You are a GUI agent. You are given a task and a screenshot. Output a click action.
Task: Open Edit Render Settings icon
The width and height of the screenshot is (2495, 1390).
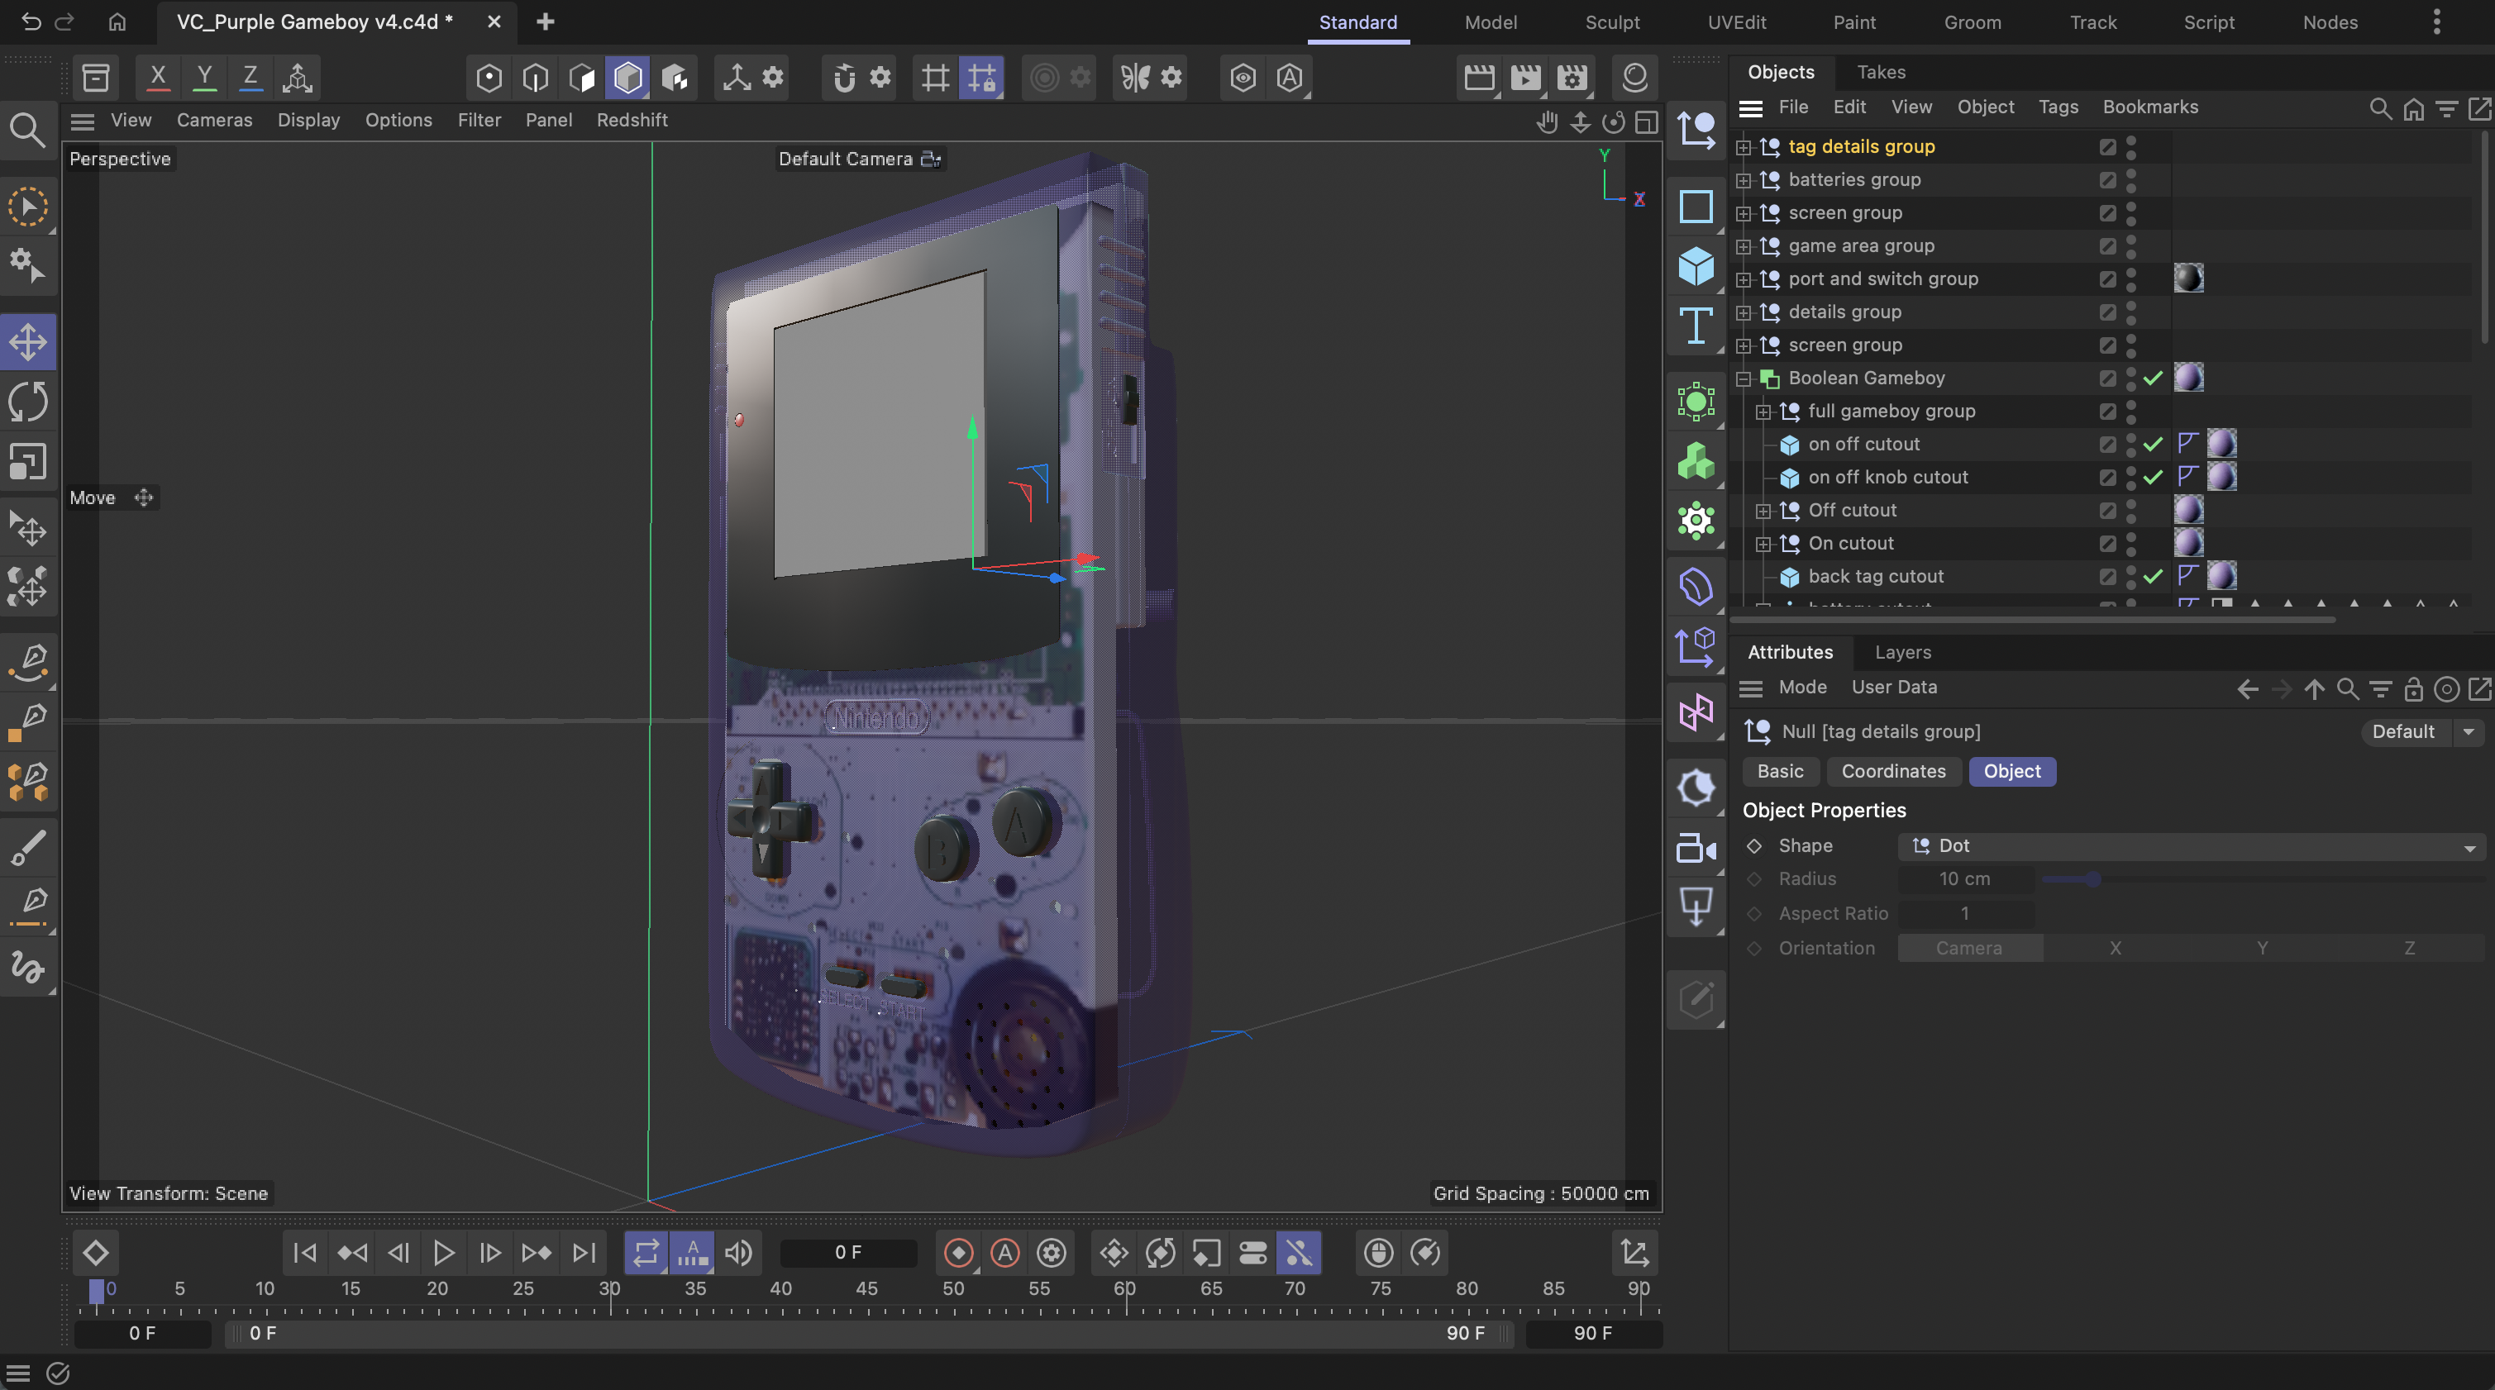[1572, 77]
